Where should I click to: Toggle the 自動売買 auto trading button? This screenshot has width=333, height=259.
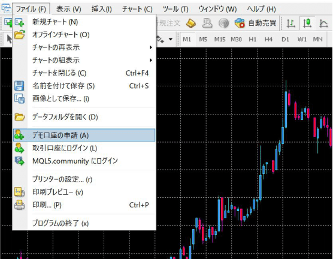pos(256,23)
